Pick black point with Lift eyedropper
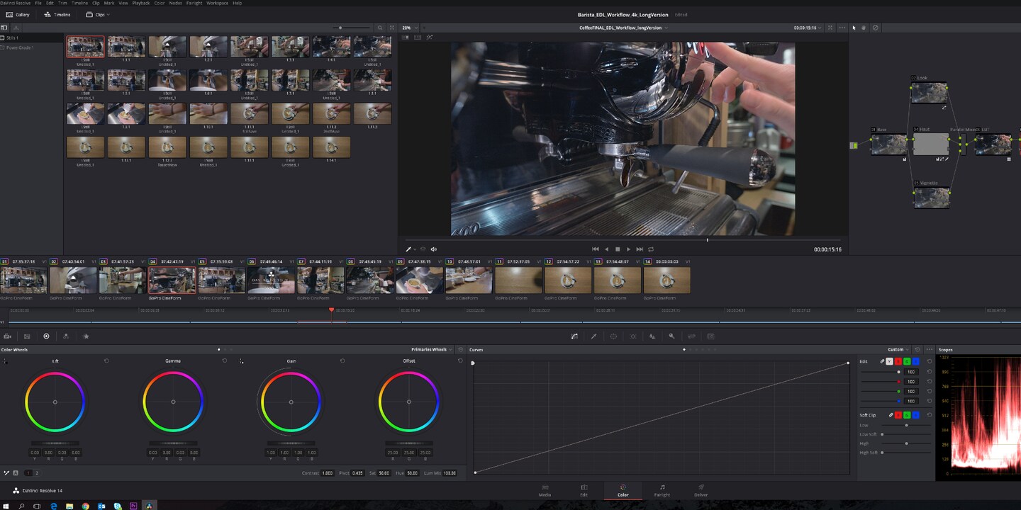Image resolution: width=1021 pixels, height=510 pixels. pos(6,361)
